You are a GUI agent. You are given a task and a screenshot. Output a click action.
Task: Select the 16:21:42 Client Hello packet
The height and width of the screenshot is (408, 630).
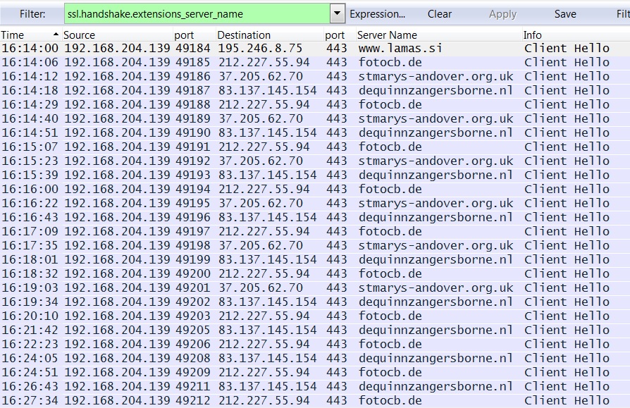[x=282, y=330]
